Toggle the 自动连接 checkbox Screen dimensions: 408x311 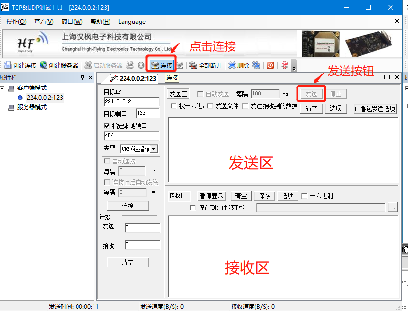click(107, 161)
